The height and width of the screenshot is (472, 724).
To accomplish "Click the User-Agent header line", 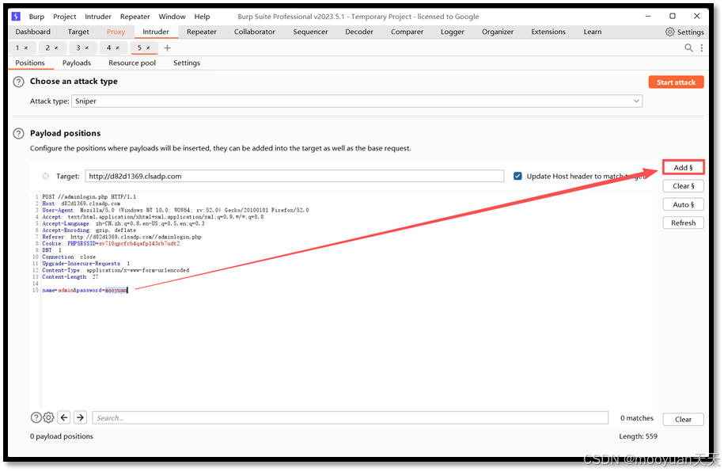I will (176, 211).
